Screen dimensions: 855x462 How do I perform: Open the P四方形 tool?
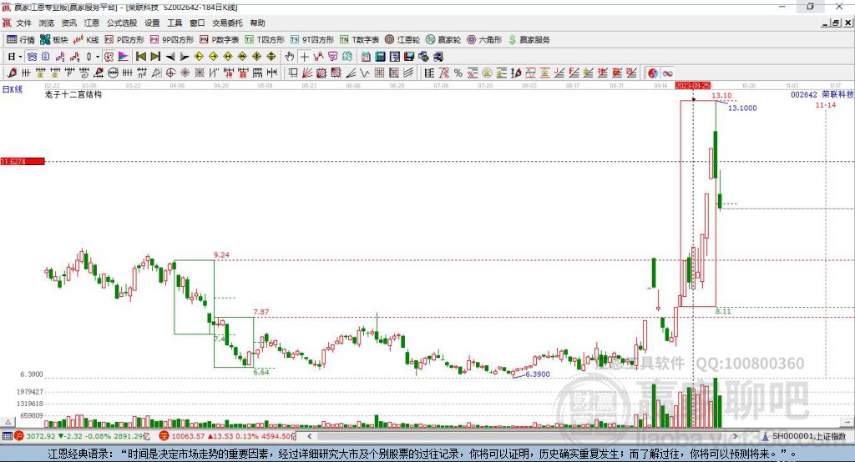click(124, 40)
